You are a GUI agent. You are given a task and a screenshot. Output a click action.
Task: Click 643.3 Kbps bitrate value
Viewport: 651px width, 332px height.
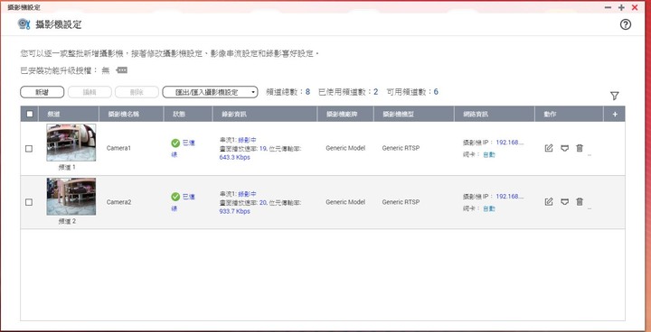[234, 158]
